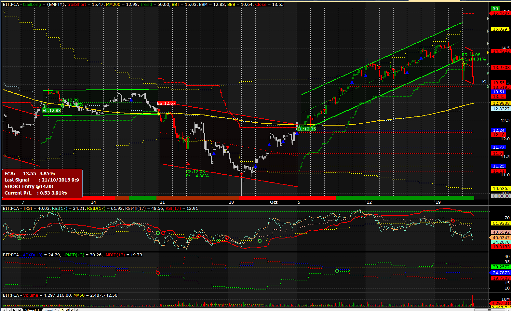Click the next-sheet navigation arrow
This screenshot has width=511, height=311.
(x=14, y=310)
